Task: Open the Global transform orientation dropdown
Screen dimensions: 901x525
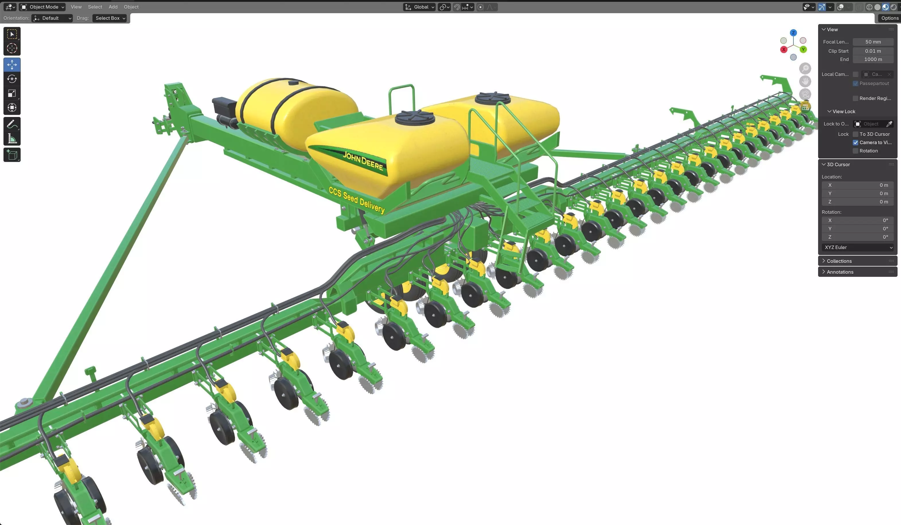Action: coord(419,7)
